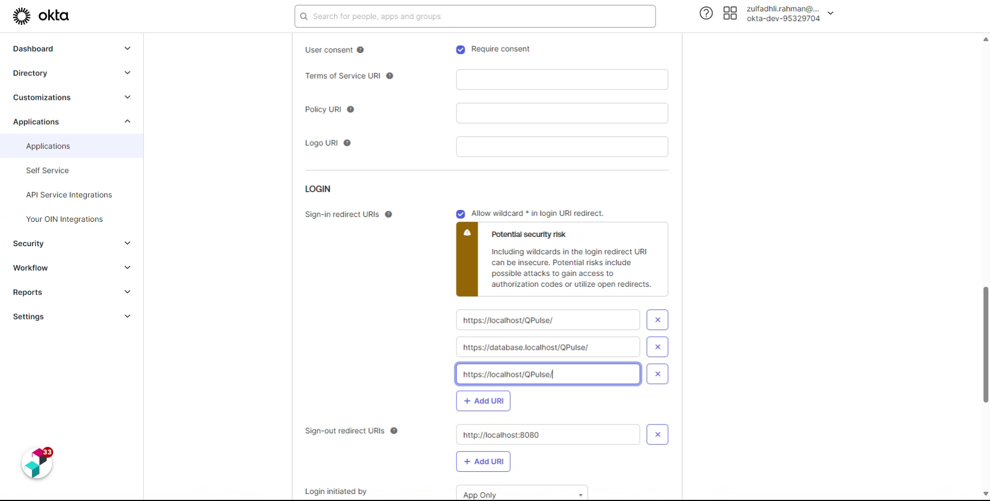Click the http://localhost:8080 sign-out field
Screen dimensions: 990x501
pos(548,434)
